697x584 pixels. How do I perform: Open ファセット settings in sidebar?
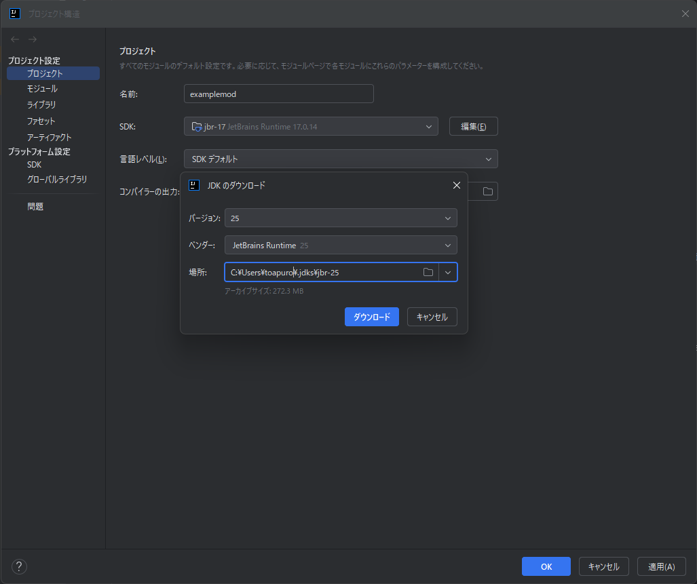[41, 121]
